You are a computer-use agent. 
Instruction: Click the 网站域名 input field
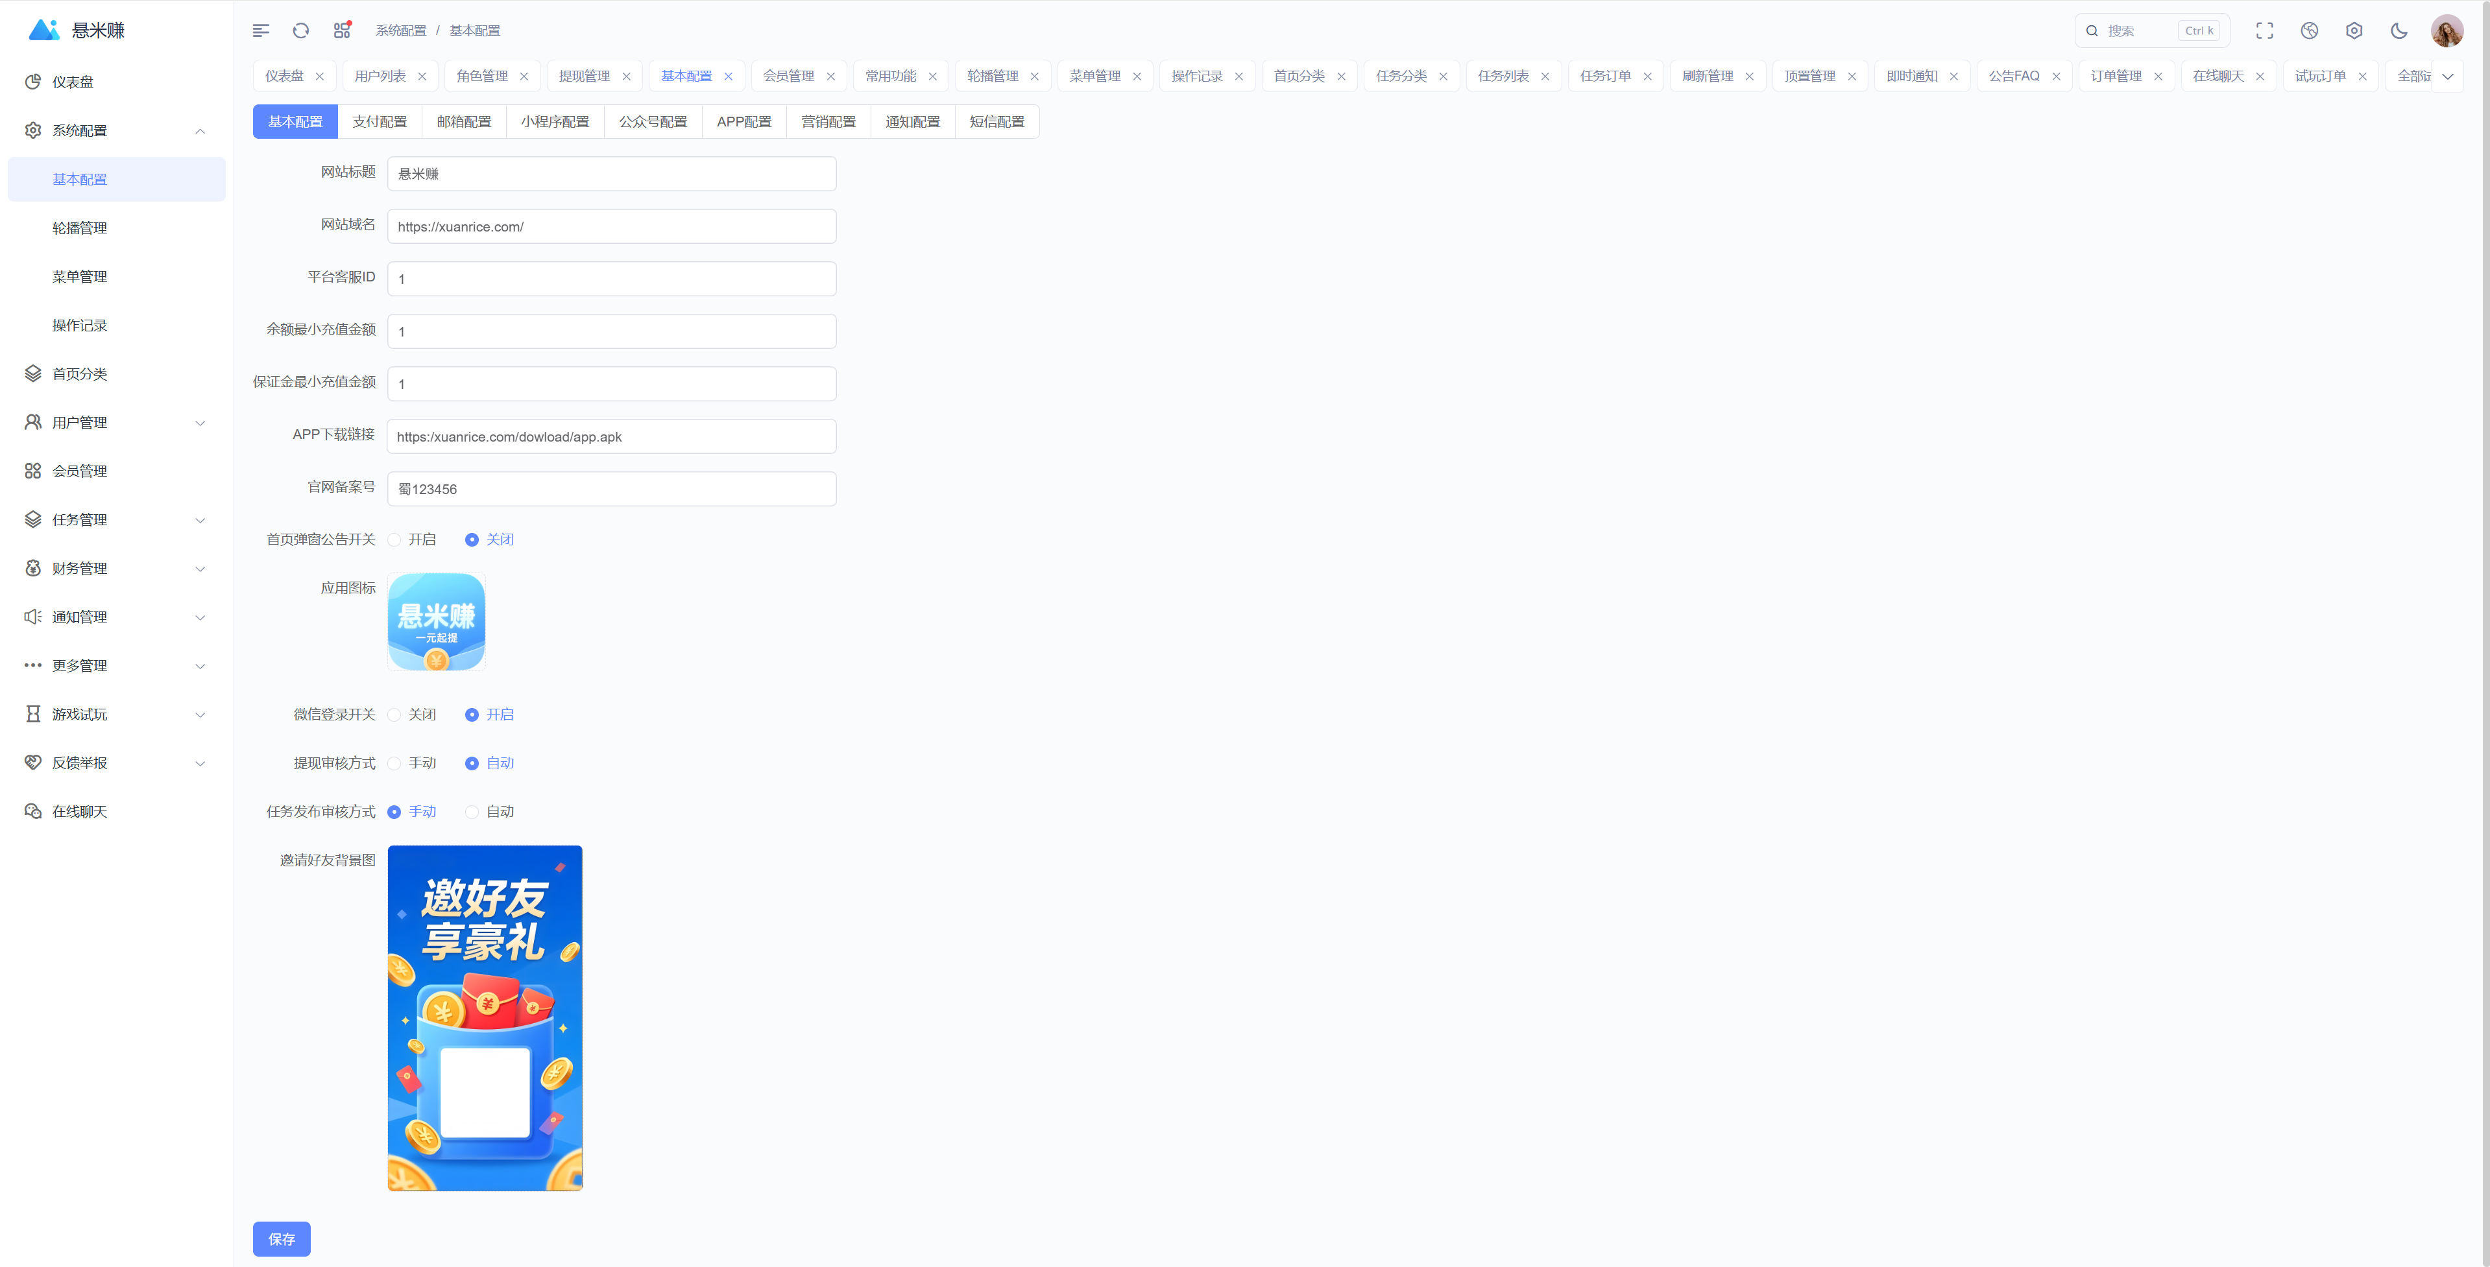611,227
